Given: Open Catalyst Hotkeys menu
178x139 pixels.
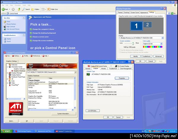Looking at the screenshot, I should pos(16,56).
